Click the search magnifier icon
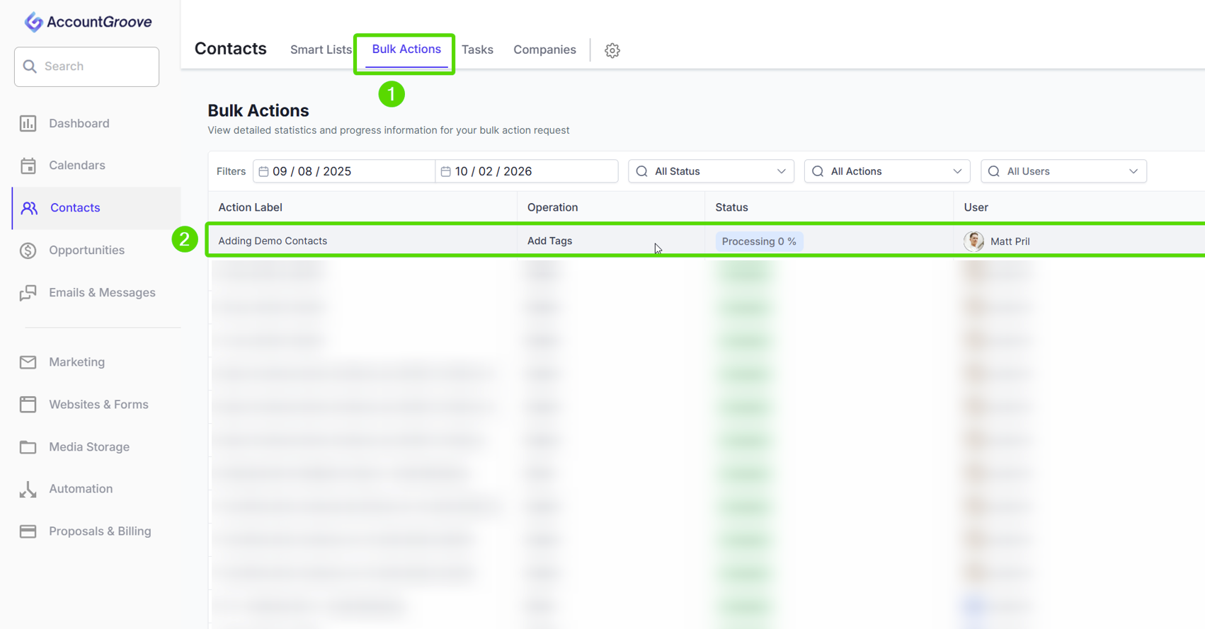 point(30,67)
